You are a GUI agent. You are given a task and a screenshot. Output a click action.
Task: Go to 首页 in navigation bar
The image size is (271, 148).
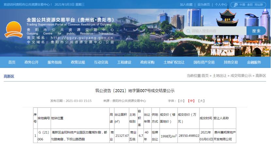tap(12, 62)
